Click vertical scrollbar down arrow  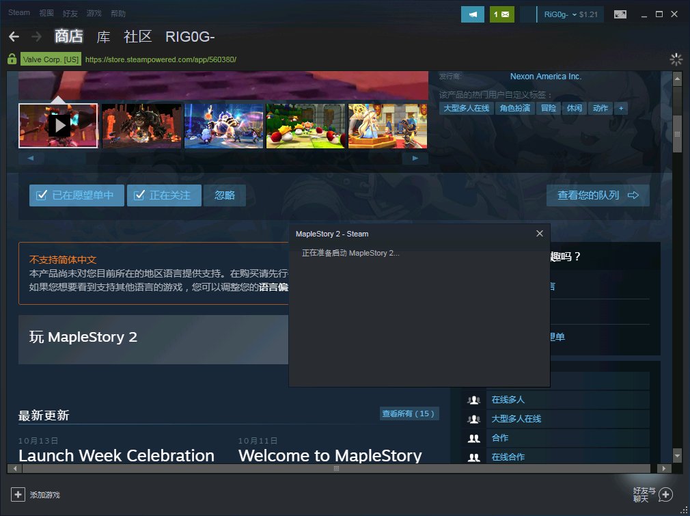point(677,455)
